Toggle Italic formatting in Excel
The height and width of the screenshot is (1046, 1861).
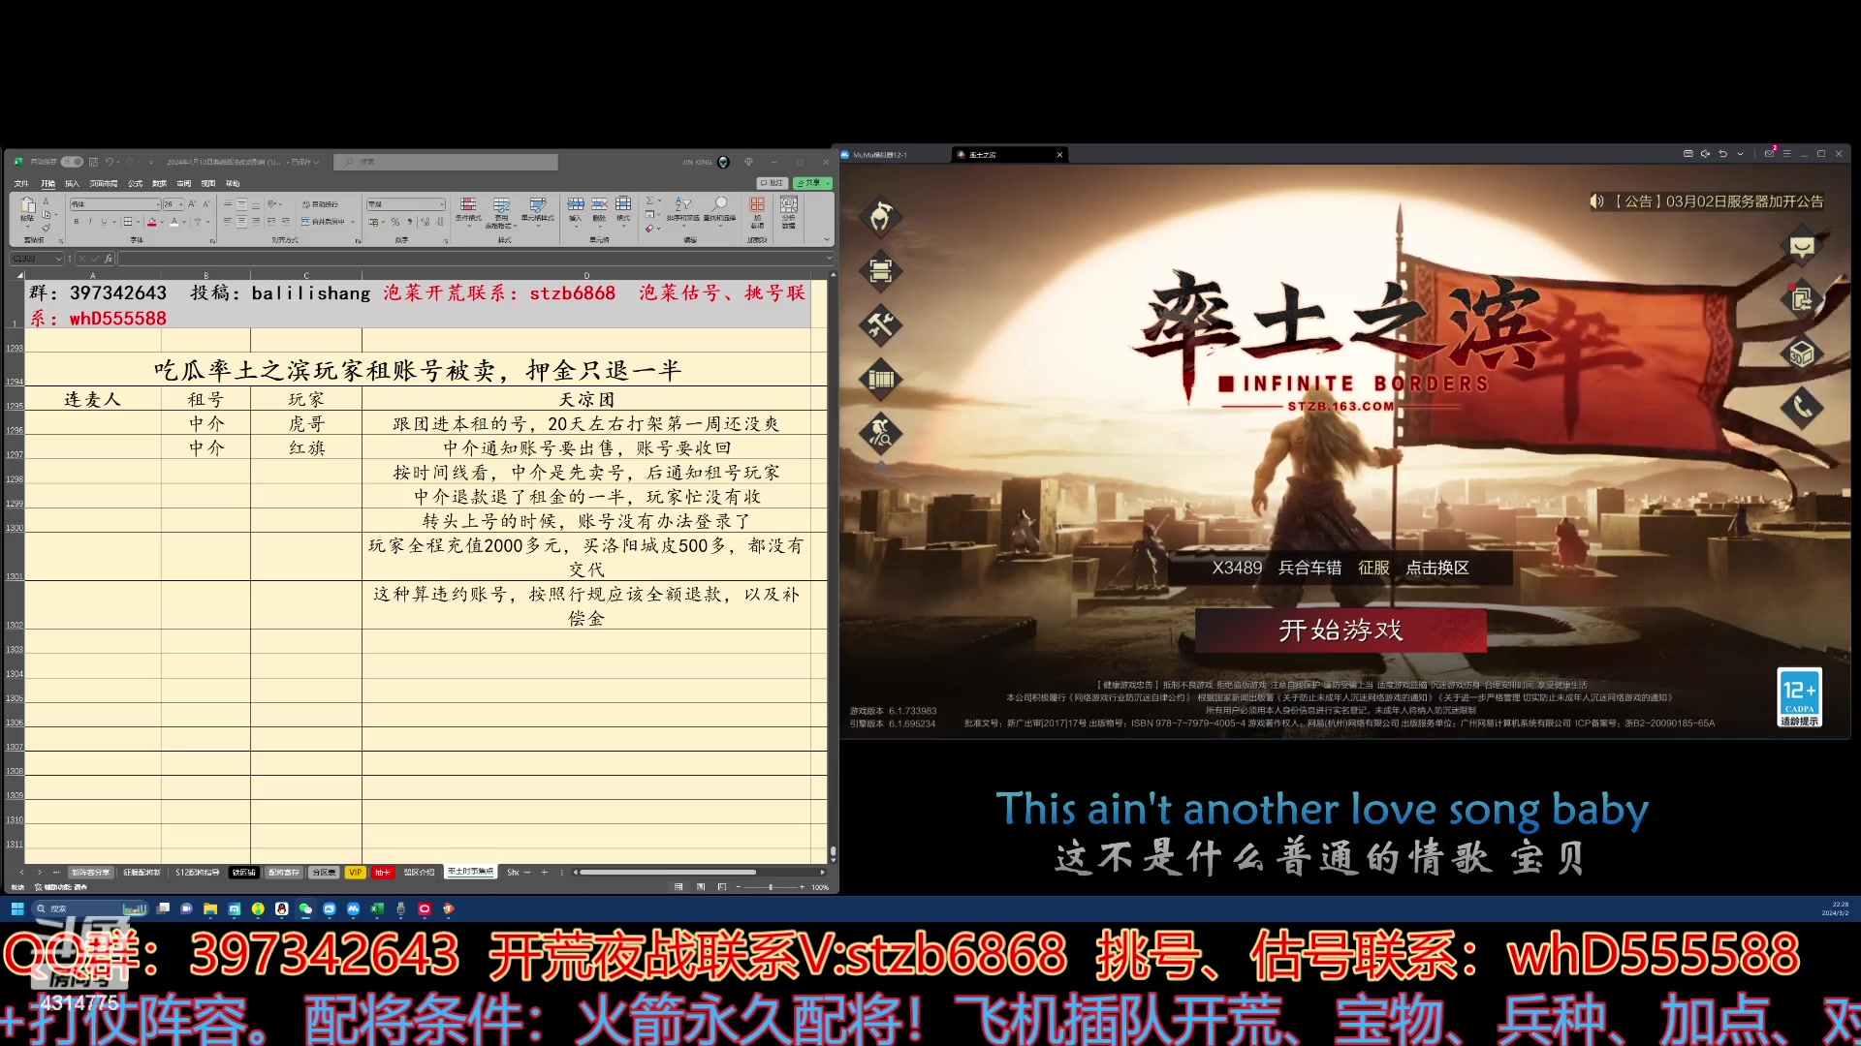pos(90,222)
